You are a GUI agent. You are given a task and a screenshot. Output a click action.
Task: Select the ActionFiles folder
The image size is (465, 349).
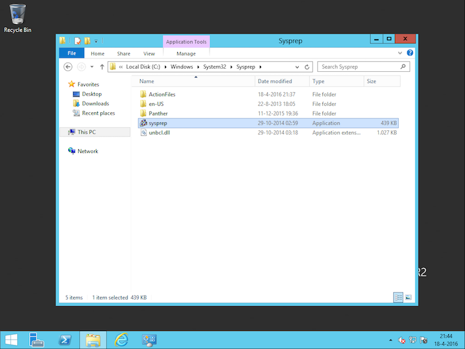coord(268,94)
